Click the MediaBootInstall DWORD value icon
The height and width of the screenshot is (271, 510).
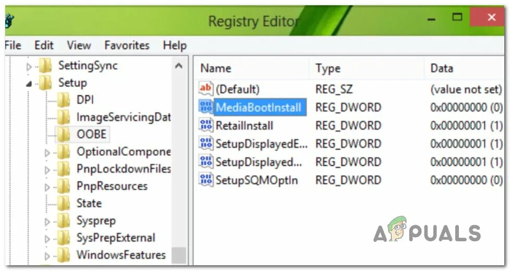(205, 107)
